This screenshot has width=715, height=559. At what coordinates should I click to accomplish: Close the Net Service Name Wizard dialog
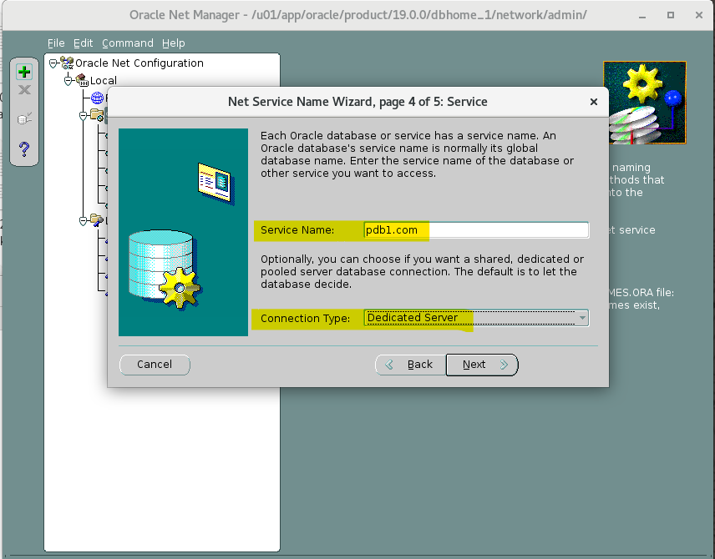593,102
